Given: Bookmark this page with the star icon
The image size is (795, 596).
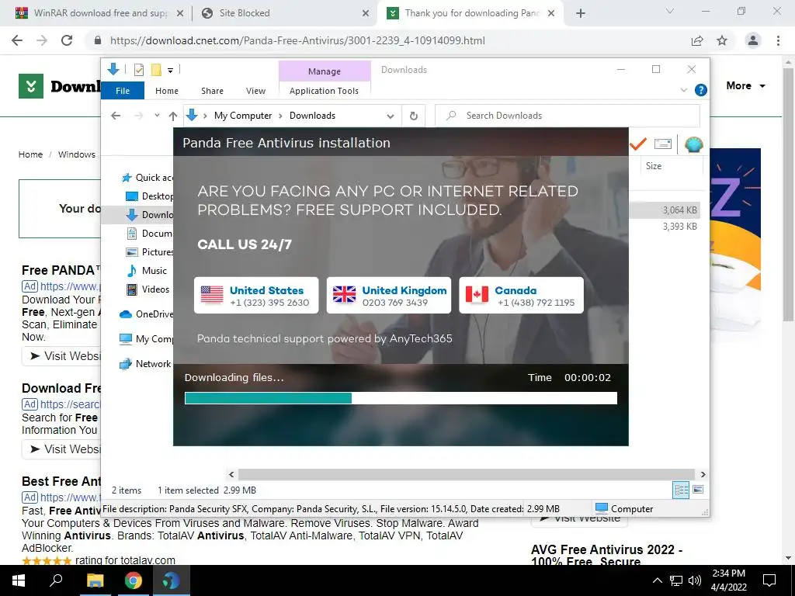Looking at the screenshot, I should [722, 40].
